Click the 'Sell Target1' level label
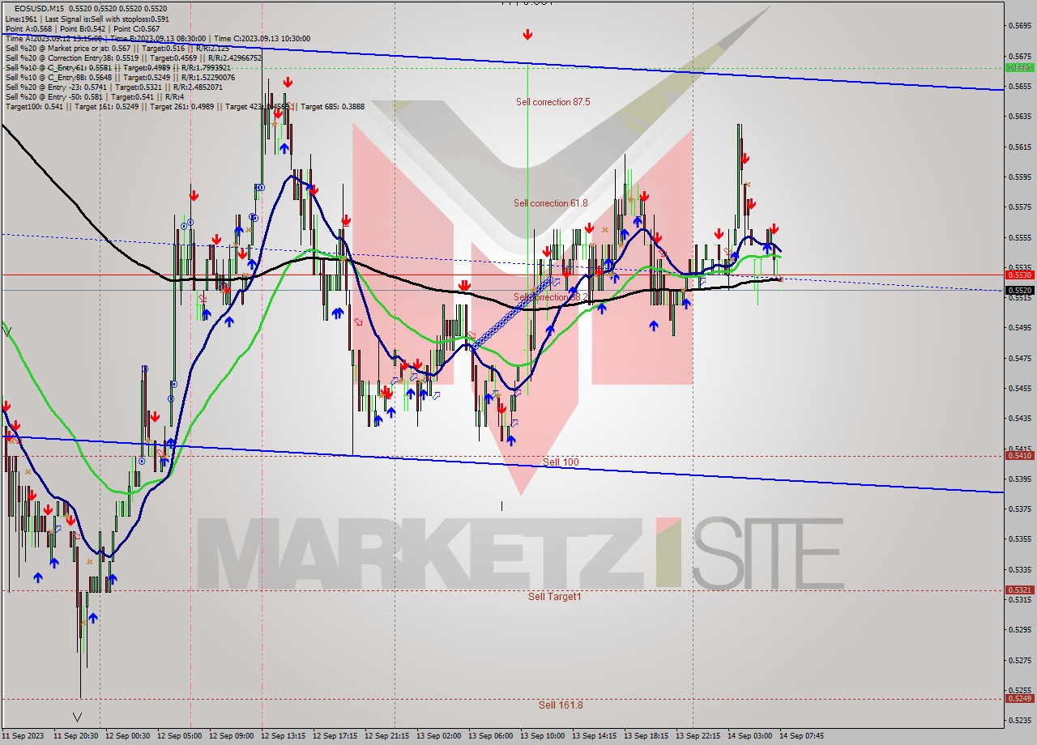The width and height of the screenshot is (1037, 745). [555, 597]
